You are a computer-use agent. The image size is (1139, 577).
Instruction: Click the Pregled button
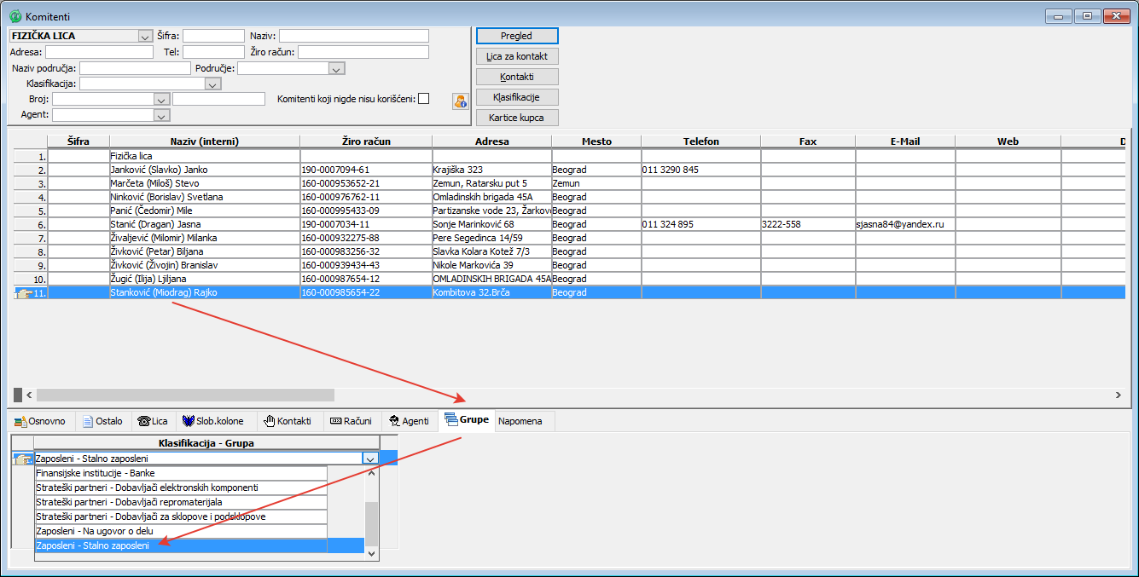[516, 36]
